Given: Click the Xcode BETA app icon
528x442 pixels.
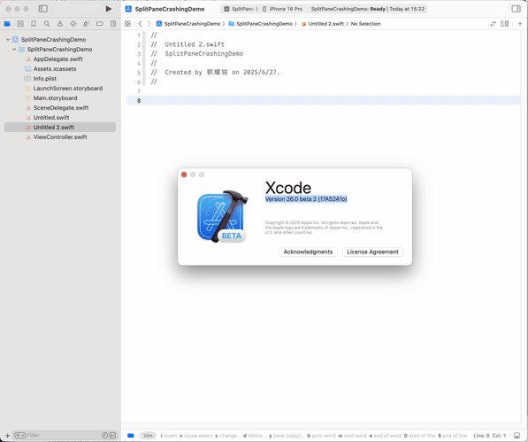Looking at the screenshot, I should (x=222, y=216).
